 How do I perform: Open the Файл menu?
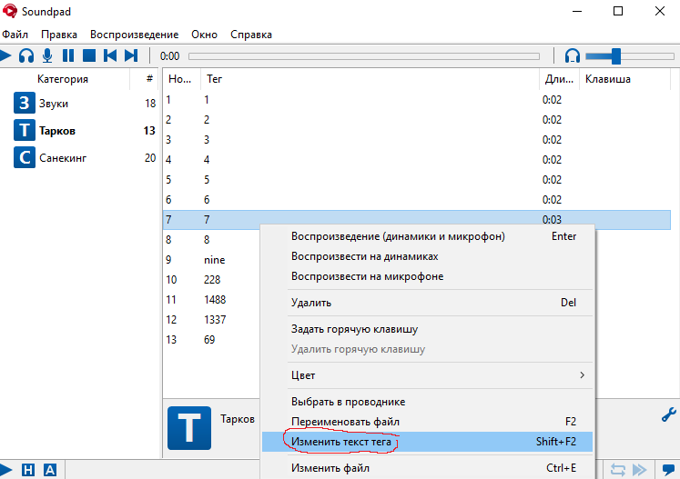click(15, 35)
